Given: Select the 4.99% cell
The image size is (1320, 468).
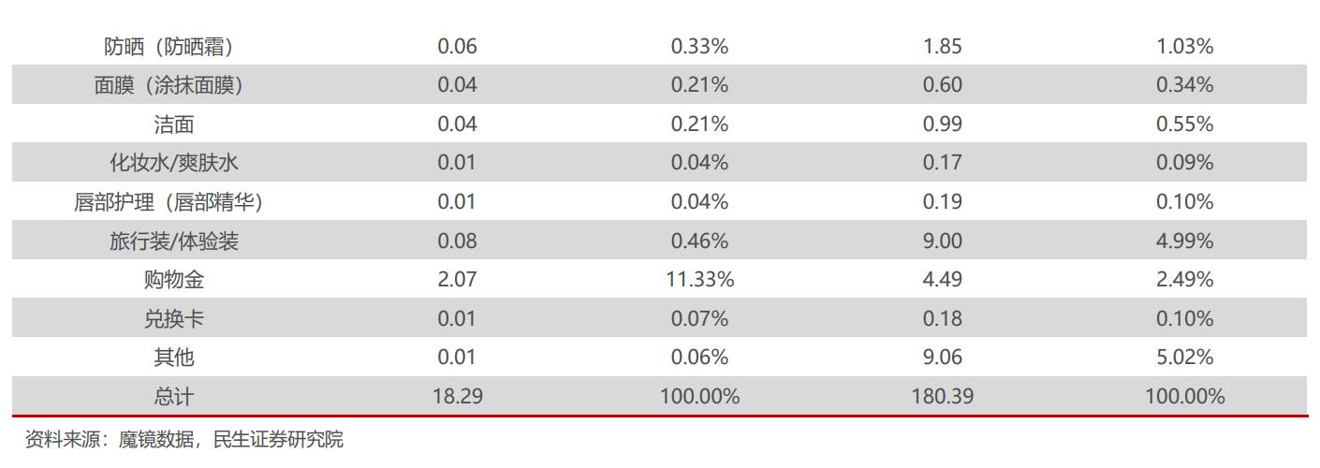Looking at the screenshot, I should pos(1184,241).
